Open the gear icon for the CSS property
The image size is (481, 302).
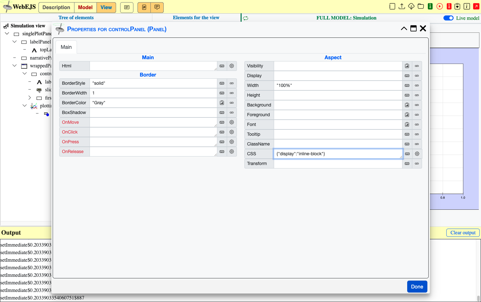pos(417,154)
